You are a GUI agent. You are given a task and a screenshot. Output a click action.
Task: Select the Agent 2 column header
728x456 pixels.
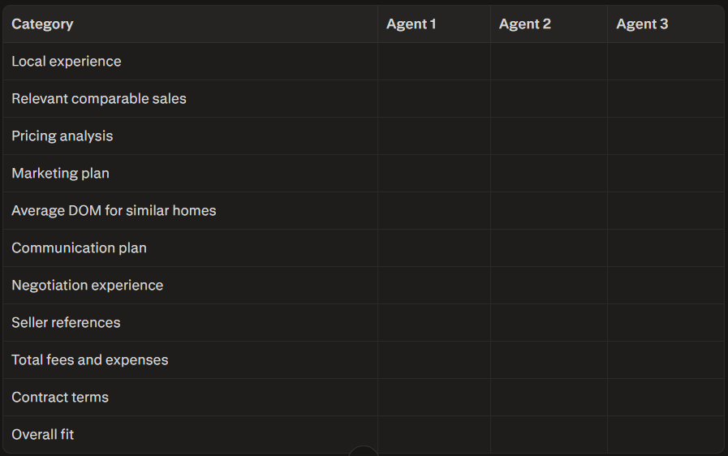[524, 24]
